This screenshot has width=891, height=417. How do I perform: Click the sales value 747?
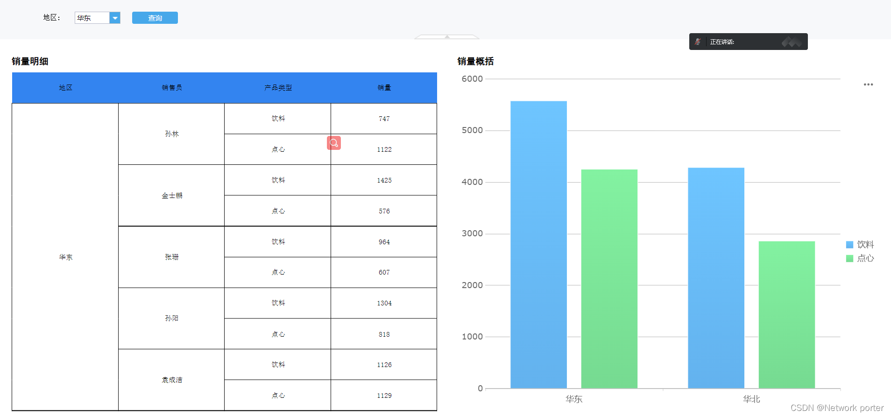pyautogui.click(x=384, y=119)
